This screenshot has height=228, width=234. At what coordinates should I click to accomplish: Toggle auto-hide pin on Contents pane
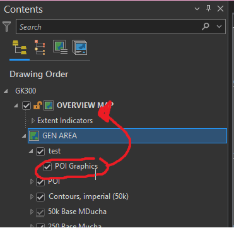[209, 9]
